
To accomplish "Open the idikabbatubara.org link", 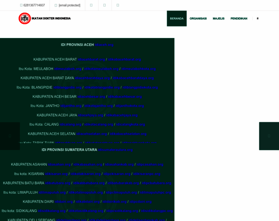I will tap(89, 183).
